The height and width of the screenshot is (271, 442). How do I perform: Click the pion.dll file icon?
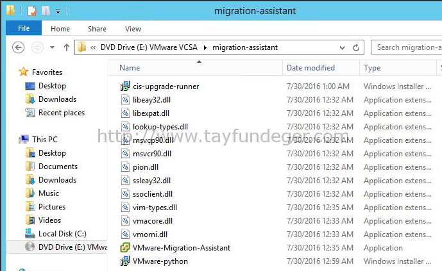click(125, 167)
